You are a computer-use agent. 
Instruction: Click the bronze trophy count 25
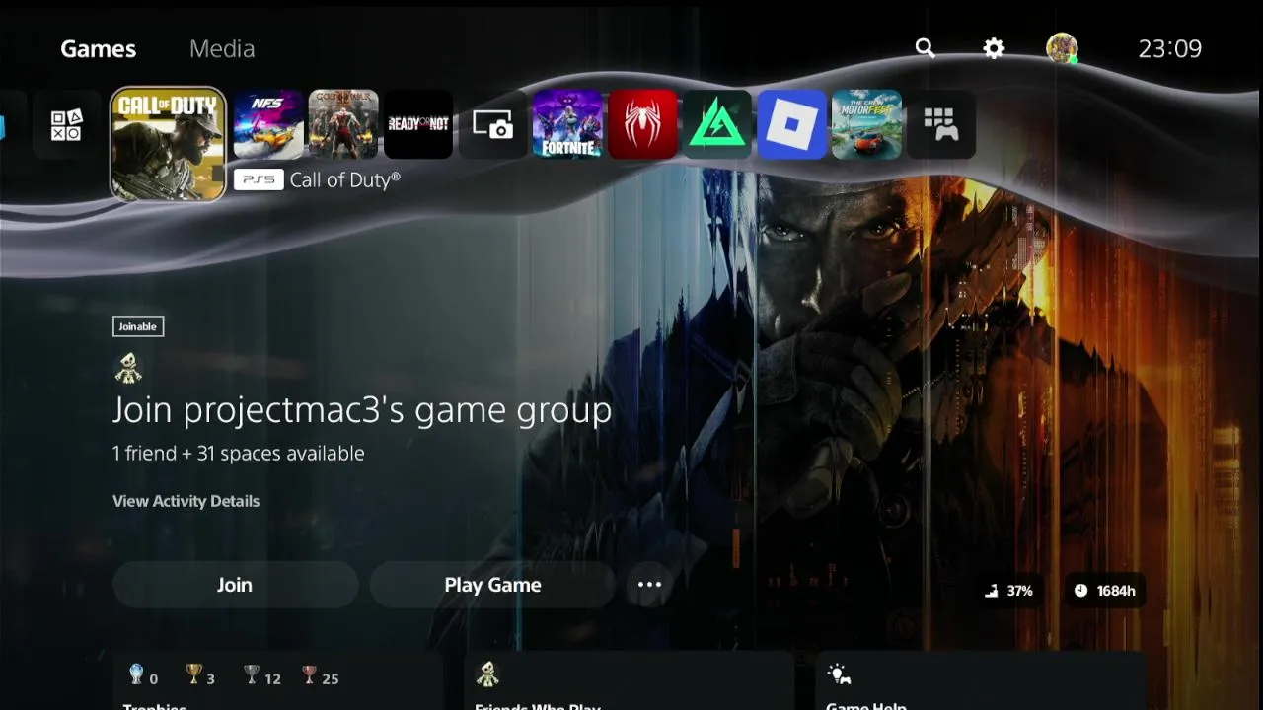[321, 677]
